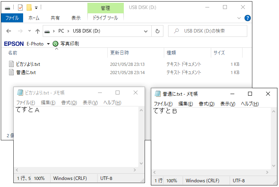279x187 pixels.
Task: Click scroll left arrow in 普通に.txt Notepad
Action: tap(154, 172)
